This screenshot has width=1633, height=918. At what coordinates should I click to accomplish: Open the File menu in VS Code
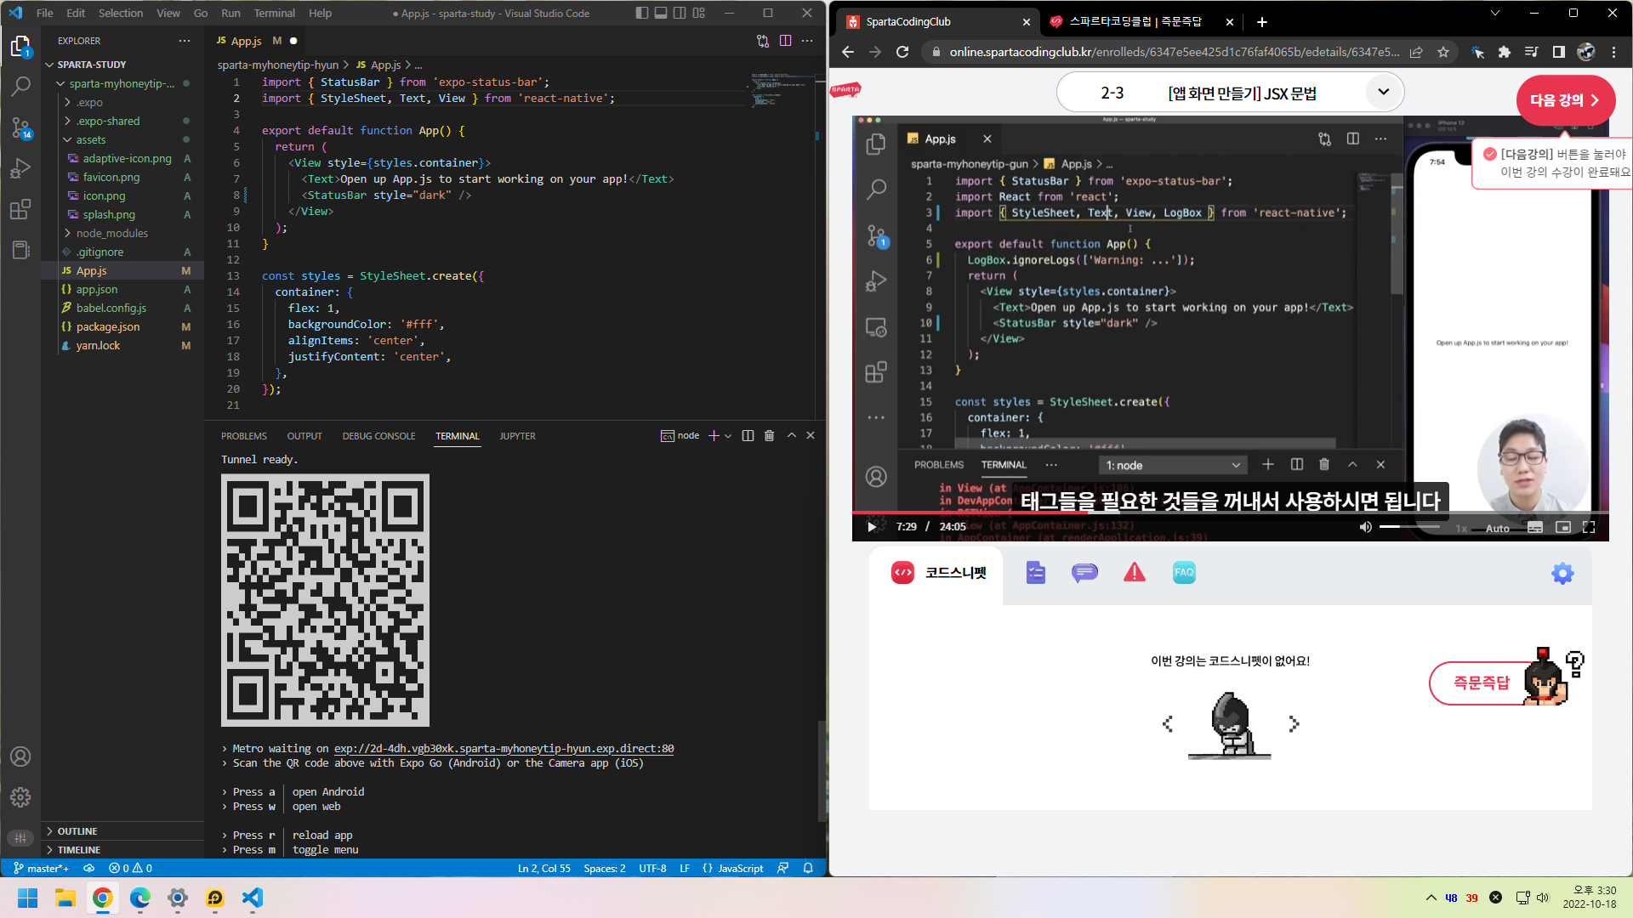[45, 13]
